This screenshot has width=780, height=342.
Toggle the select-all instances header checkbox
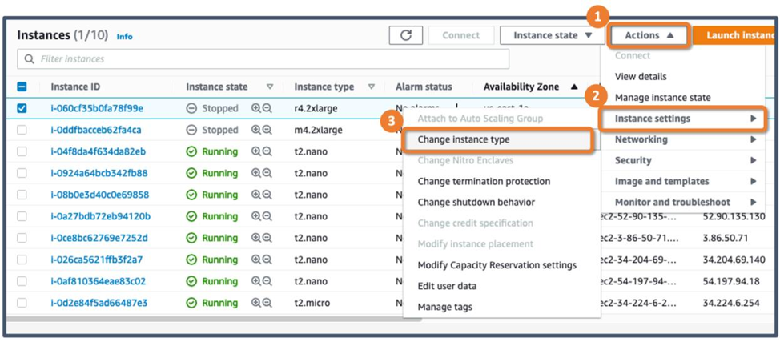22,87
